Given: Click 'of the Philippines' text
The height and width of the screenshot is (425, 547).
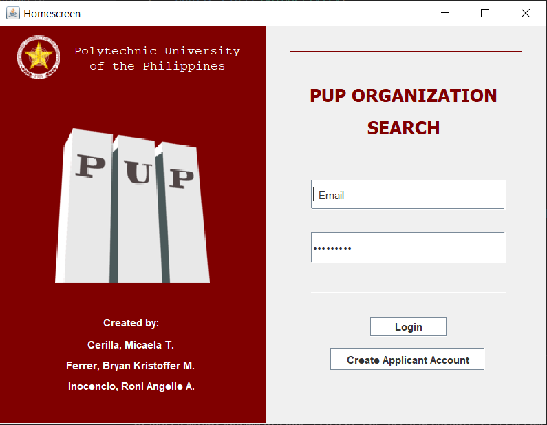Looking at the screenshot, I should (x=158, y=66).
